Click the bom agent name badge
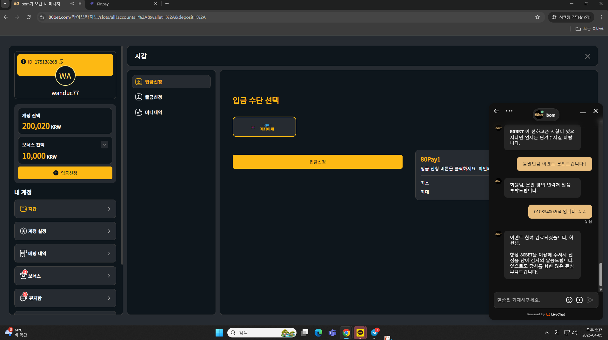 click(546, 115)
